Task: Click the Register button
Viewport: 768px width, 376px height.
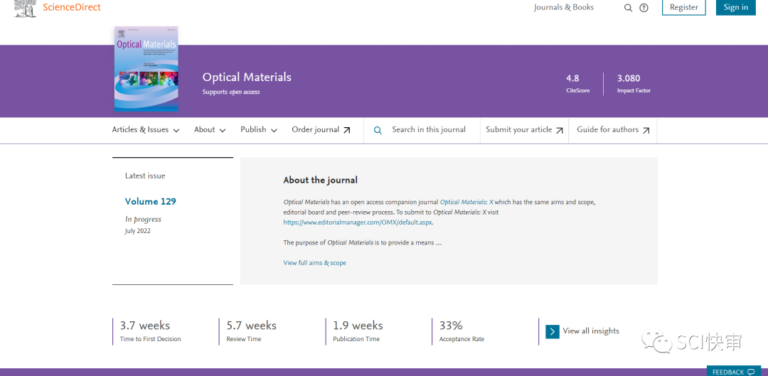Action: click(683, 7)
